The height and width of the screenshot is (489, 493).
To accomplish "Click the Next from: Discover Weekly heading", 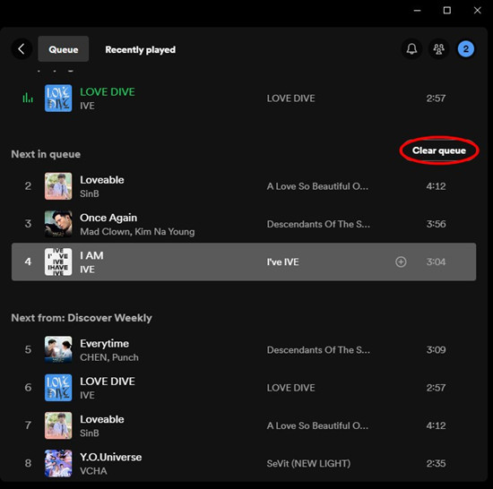I will coord(82,318).
